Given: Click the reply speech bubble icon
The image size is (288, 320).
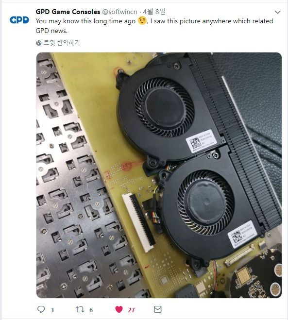Looking at the screenshot, I should [x=41, y=309].
